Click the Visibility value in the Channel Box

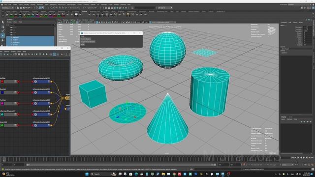[308, 45]
